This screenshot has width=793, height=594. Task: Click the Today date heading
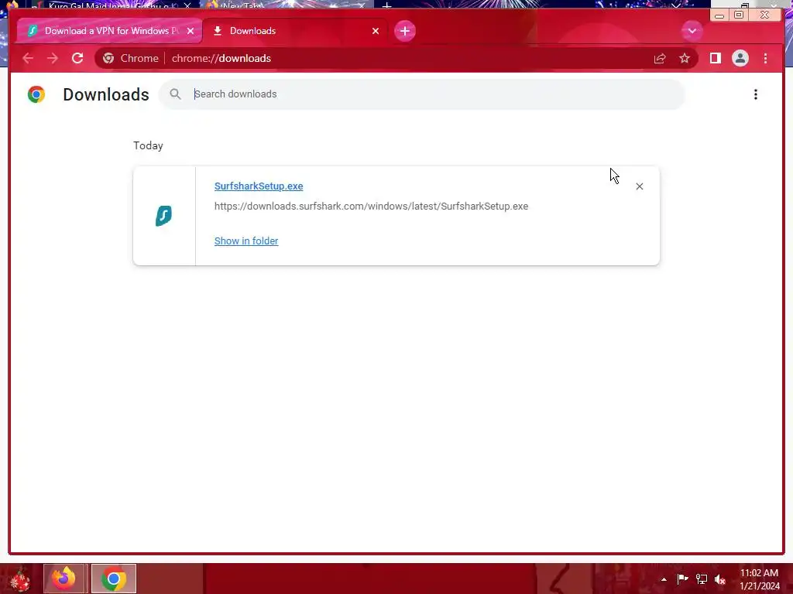pos(148,145)
